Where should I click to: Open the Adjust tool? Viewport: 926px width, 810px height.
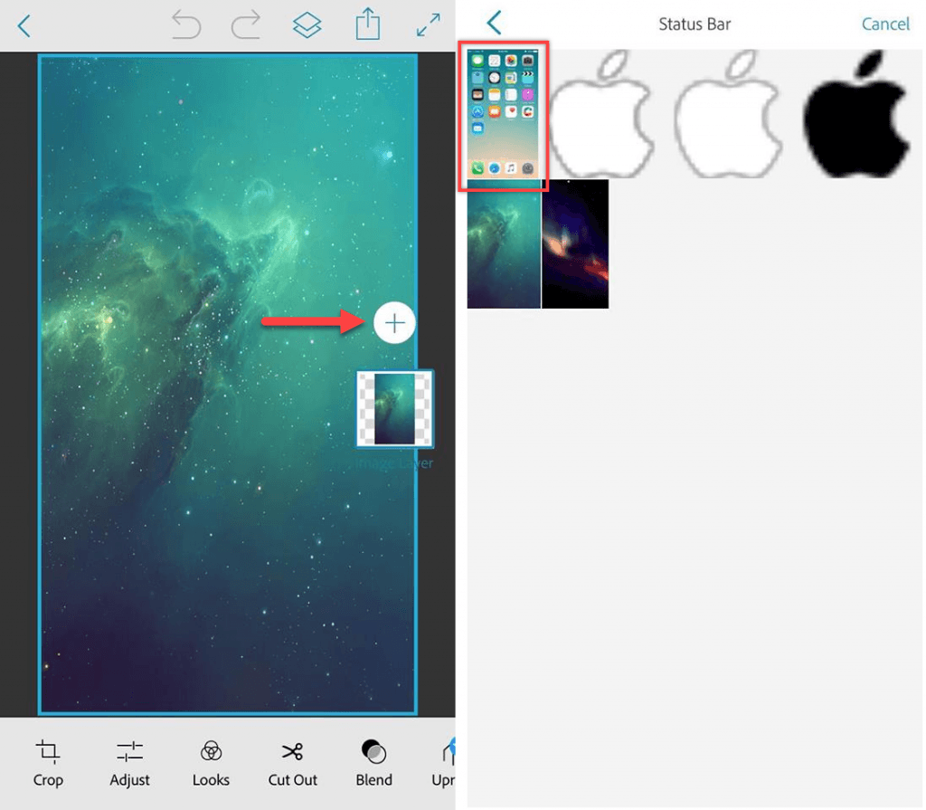pos(130,762)
